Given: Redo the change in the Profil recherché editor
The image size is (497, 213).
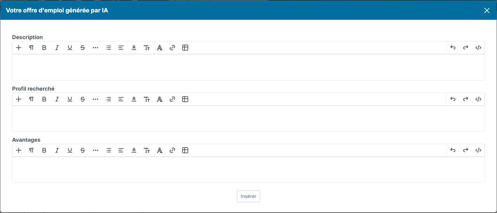Looking at the screenshot, I should tap(466, 99).
